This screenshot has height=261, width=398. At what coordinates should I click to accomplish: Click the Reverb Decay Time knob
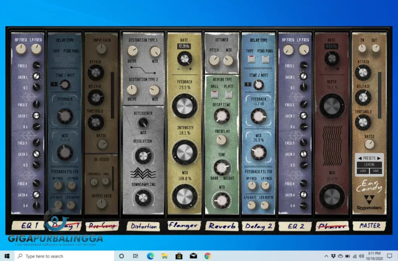pos(222,116)
